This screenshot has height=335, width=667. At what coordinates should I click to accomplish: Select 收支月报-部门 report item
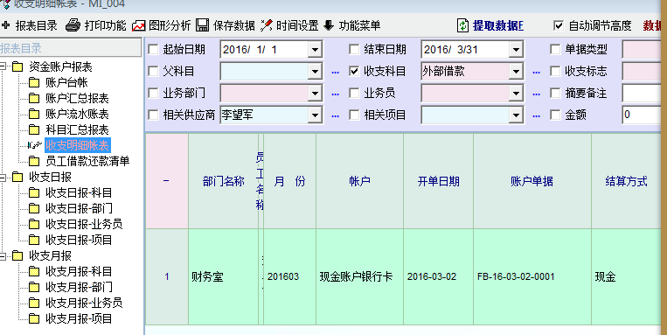80,287
